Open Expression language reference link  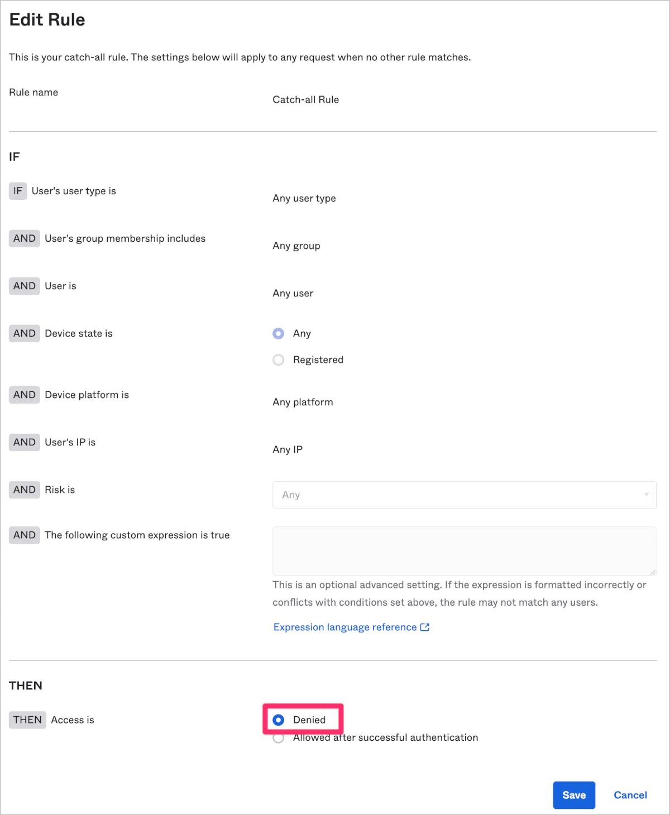click(x=345, y=627)
